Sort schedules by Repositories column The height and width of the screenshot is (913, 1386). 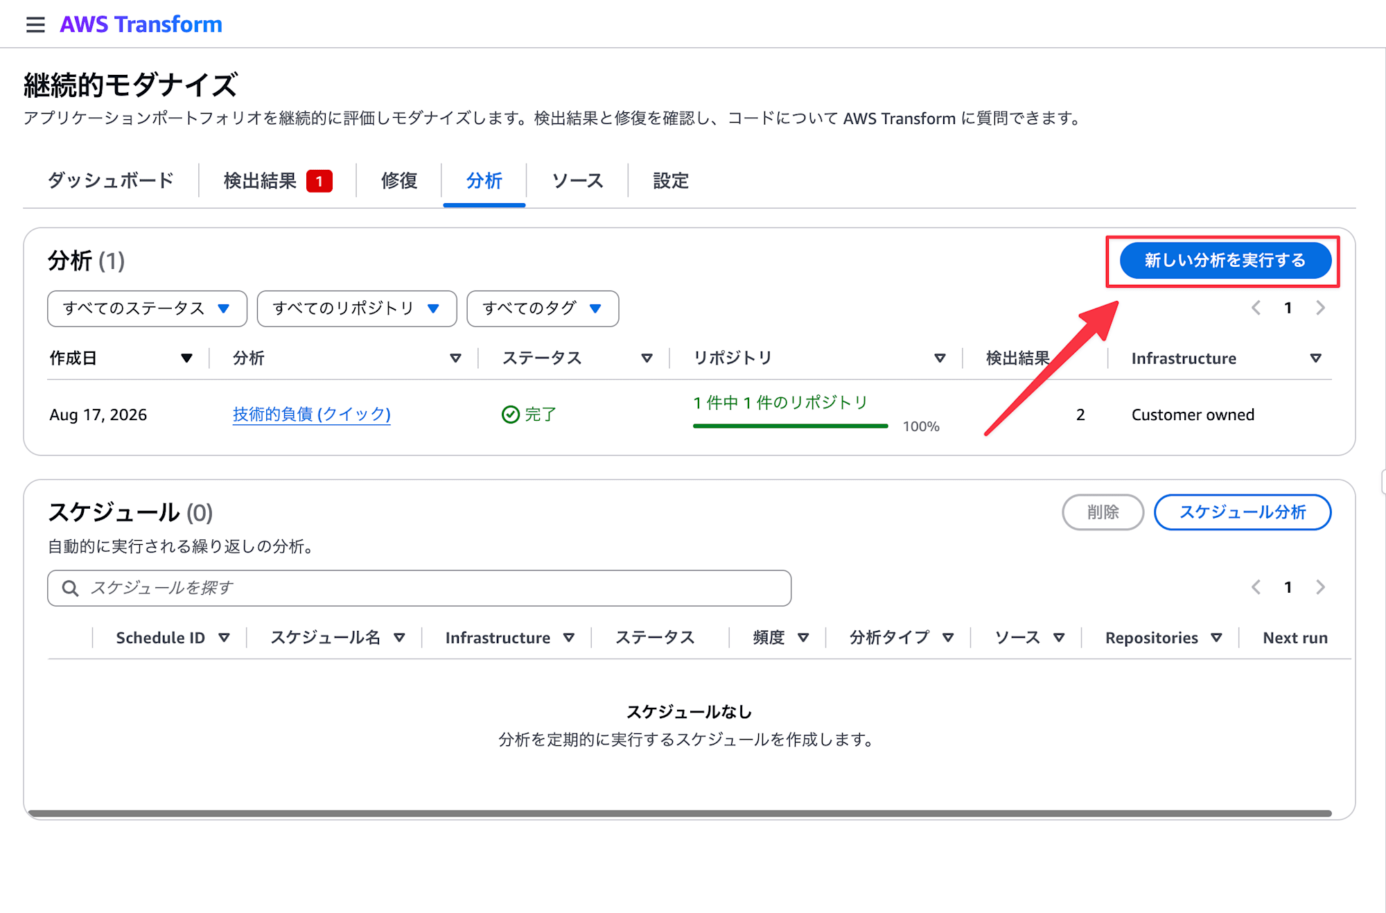1216,638
